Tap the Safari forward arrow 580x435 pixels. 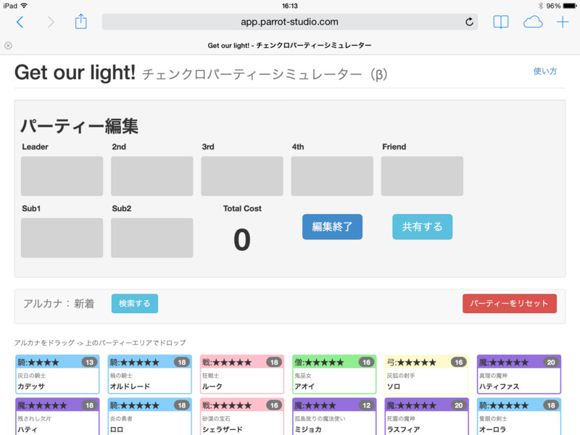coord(51,22)
